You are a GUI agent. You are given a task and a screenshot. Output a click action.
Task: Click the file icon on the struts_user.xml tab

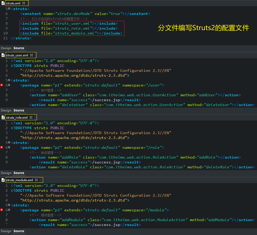pos(3,55)
